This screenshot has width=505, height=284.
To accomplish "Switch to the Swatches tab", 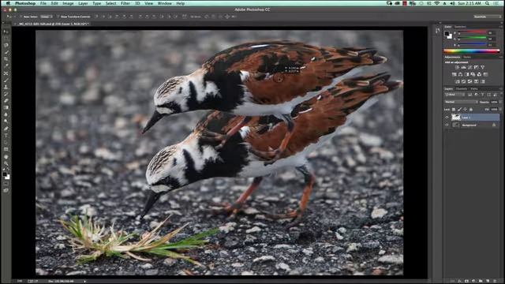I will click(460, 27).
